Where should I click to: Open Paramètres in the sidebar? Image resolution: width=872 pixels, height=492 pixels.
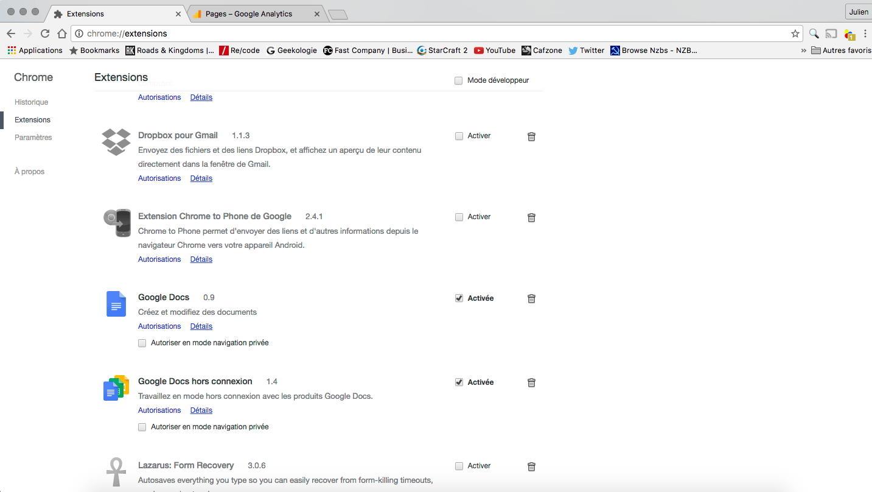[x=33, y=138]
